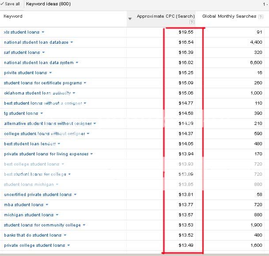The image size is (269, 256).
Task: Open student loans for certificate programs keyword
Action: pyautogui.click(x=42, y=83)
